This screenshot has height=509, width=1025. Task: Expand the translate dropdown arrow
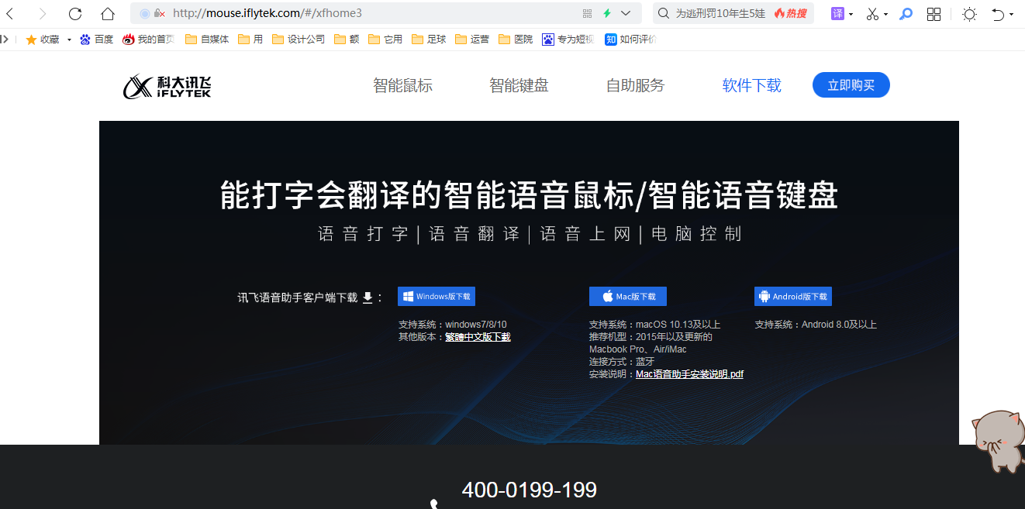[x=851, y=14]
